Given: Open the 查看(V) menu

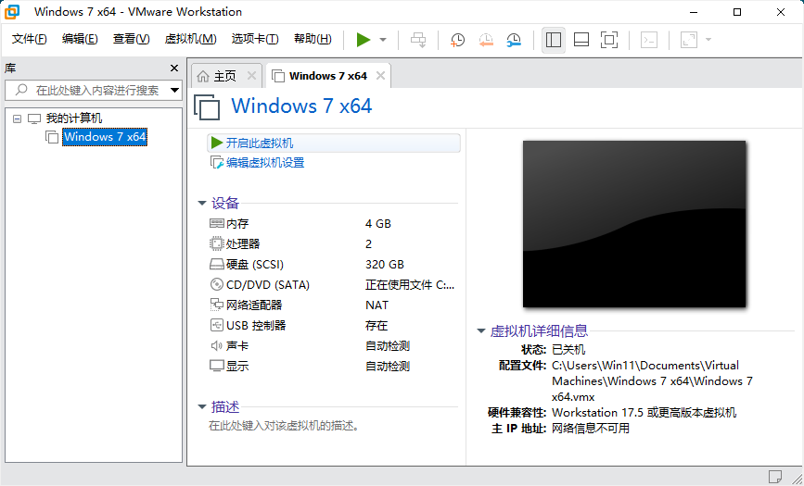Looking at the screenshot, I should [x=132, y=39].
